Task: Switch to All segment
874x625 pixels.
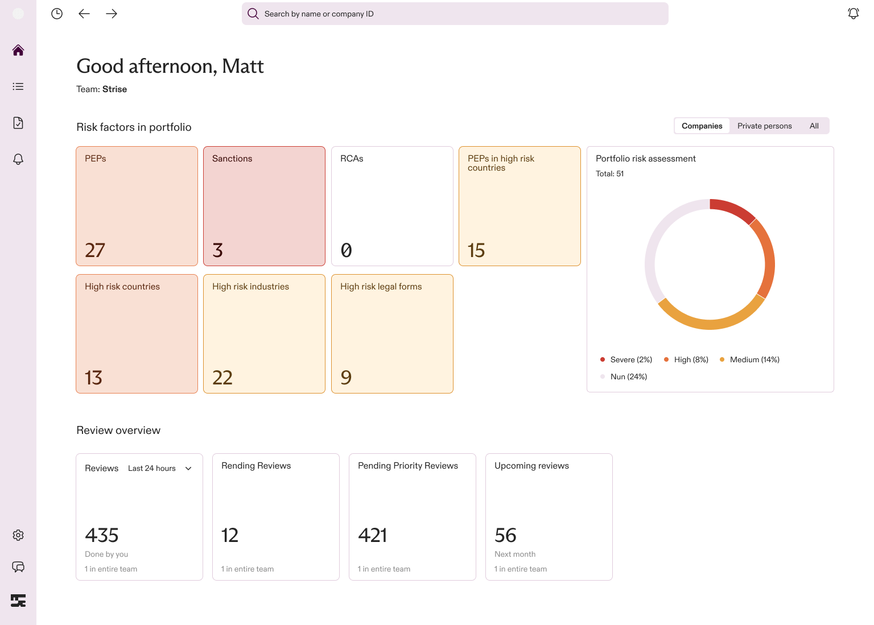Action: coord(814,126)
